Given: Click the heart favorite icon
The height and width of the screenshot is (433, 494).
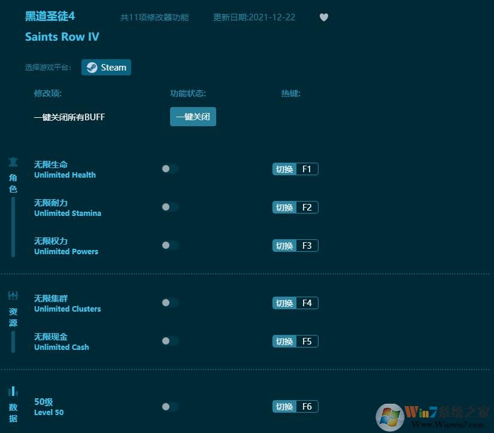Looking at the screenshot, I should tap(324, 17).
